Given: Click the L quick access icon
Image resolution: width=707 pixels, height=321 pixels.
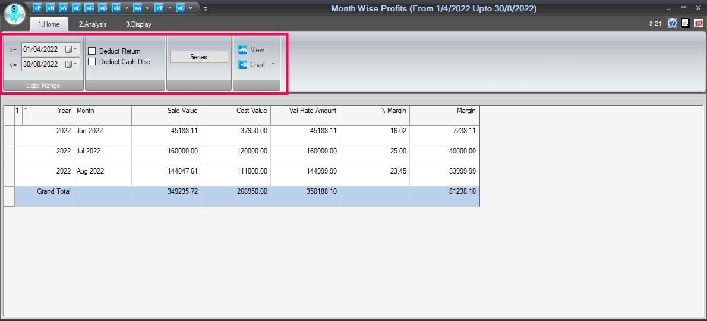Looking at the screenshot, I should tap(77, 8).
